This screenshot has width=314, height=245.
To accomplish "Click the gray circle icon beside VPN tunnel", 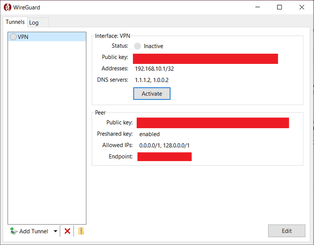I will 13,36.
